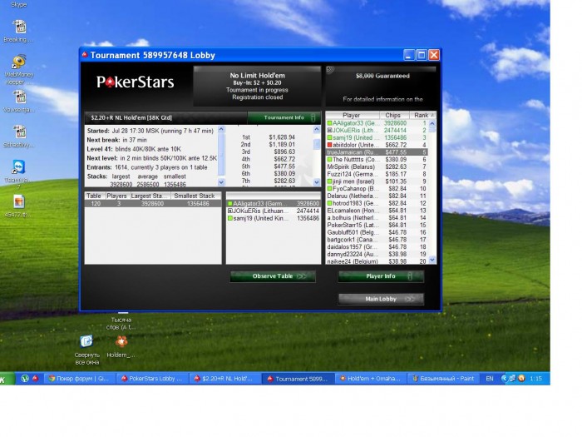This screenshot has width=582, height=437.
Task: Switch to Безымянный - Paint taskbar button
Action: click(443, 379)
